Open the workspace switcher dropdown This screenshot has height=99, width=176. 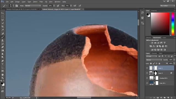[x=167, y=5]
